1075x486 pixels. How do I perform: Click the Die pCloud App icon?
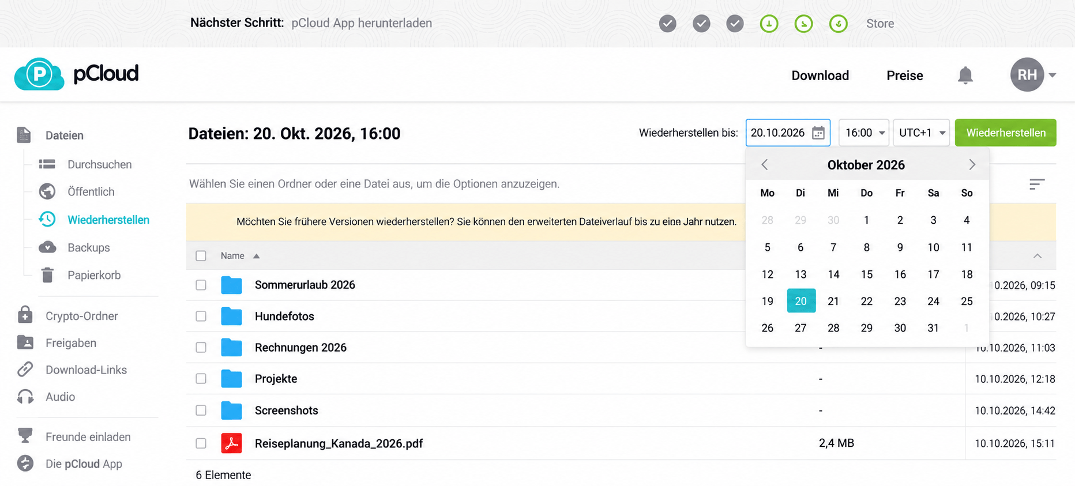25,464
